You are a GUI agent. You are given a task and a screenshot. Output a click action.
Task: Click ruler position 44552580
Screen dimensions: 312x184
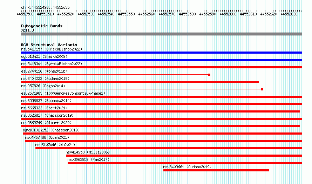(x=187, y=14)
